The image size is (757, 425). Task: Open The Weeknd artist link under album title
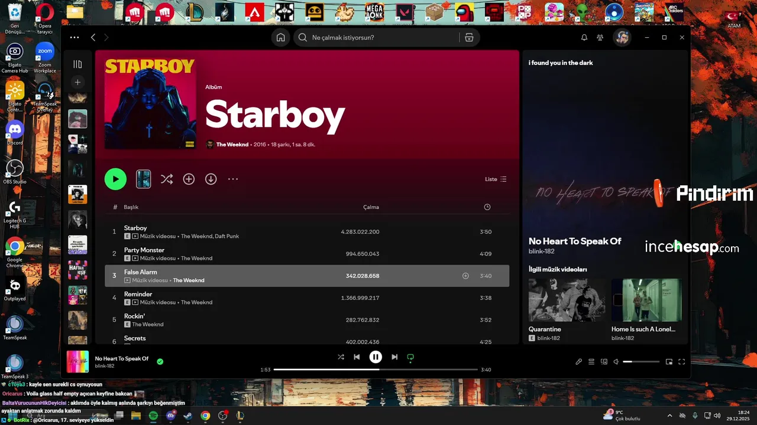click(x=232, y=145)
